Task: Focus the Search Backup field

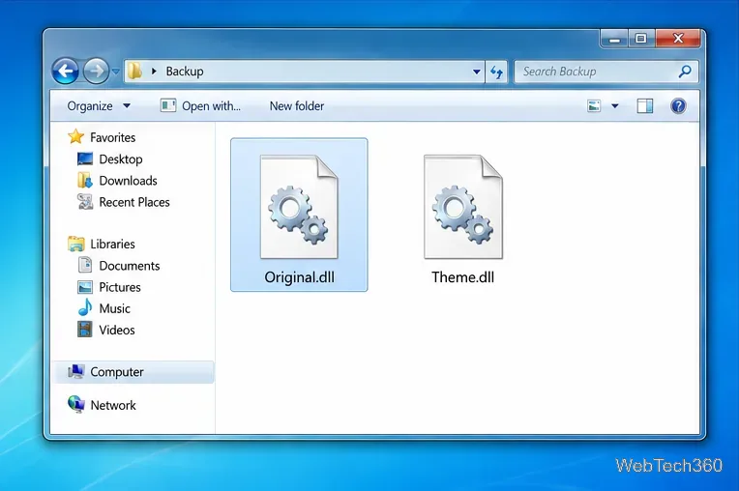Action: (606, 72)
